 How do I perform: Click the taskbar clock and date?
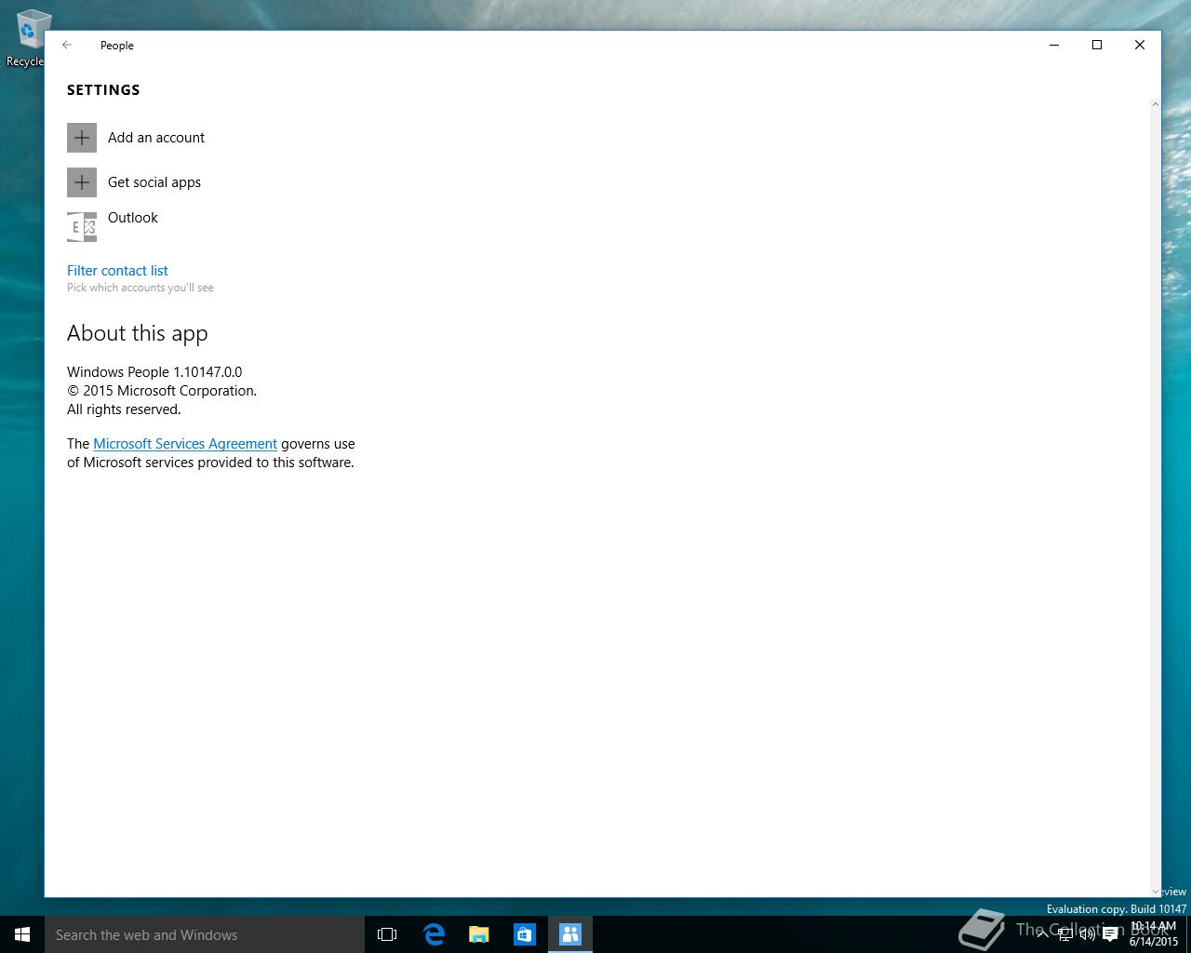tap(1154, 934)
